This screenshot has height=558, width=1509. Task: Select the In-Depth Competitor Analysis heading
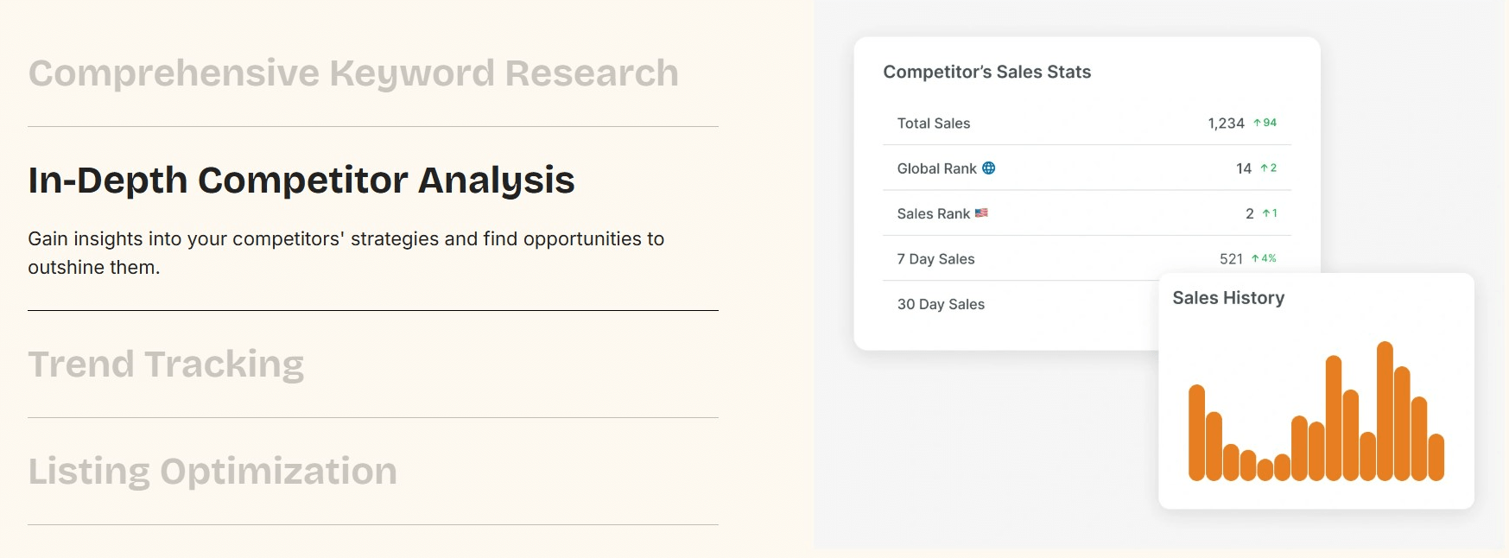coord(301,181)
